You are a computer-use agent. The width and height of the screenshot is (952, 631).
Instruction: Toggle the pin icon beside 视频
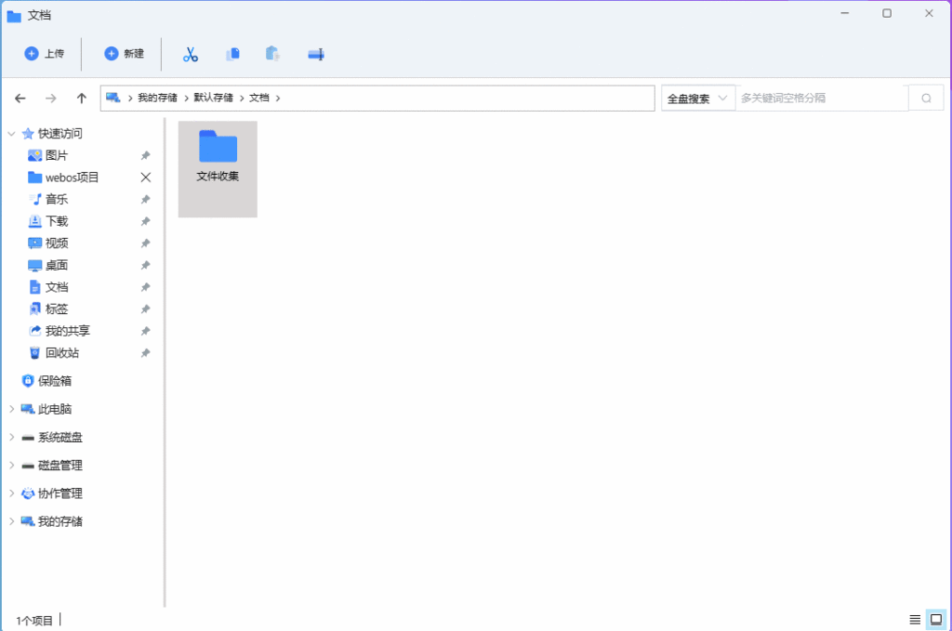point(146,243)
